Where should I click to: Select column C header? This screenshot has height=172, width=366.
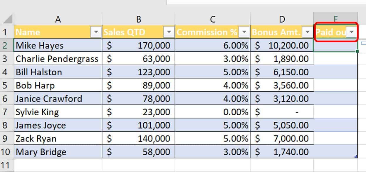(x=212, y=19)
